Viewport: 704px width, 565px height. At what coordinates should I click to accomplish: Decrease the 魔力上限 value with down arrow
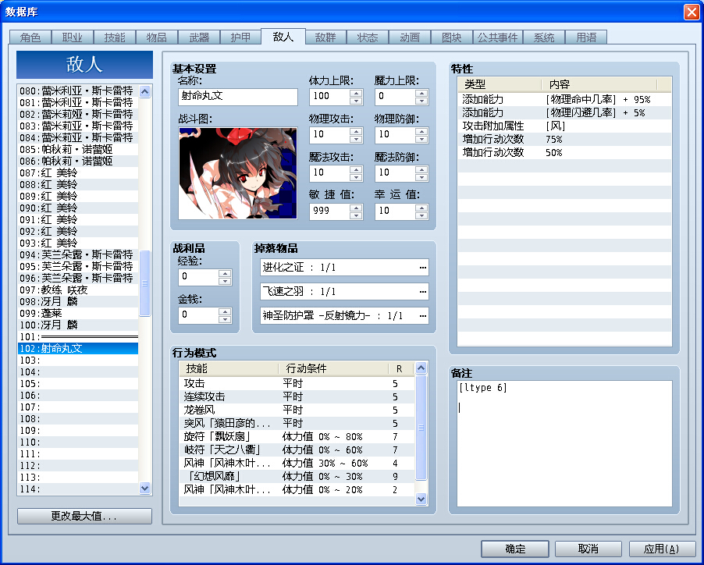[x=421, y=101]
